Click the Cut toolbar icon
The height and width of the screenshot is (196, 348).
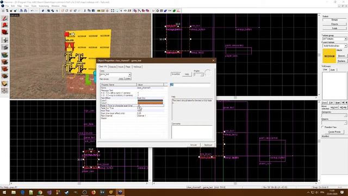pos(85,11)
